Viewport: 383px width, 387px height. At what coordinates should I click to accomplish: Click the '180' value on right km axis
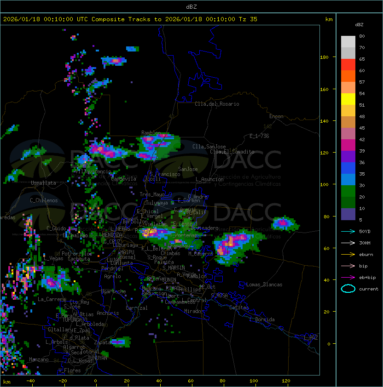tap(324, 57)
